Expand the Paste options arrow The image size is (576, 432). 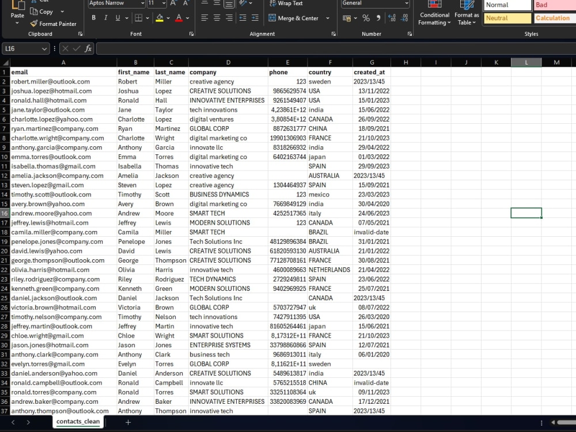pos(17,23)
